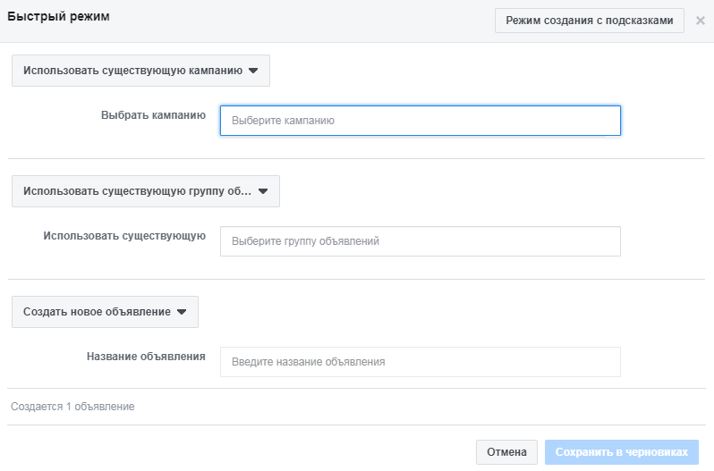The width and height of the screenshot is (714, 471).
Task: Click the Введите название объявления field
Action: (420, 362)
